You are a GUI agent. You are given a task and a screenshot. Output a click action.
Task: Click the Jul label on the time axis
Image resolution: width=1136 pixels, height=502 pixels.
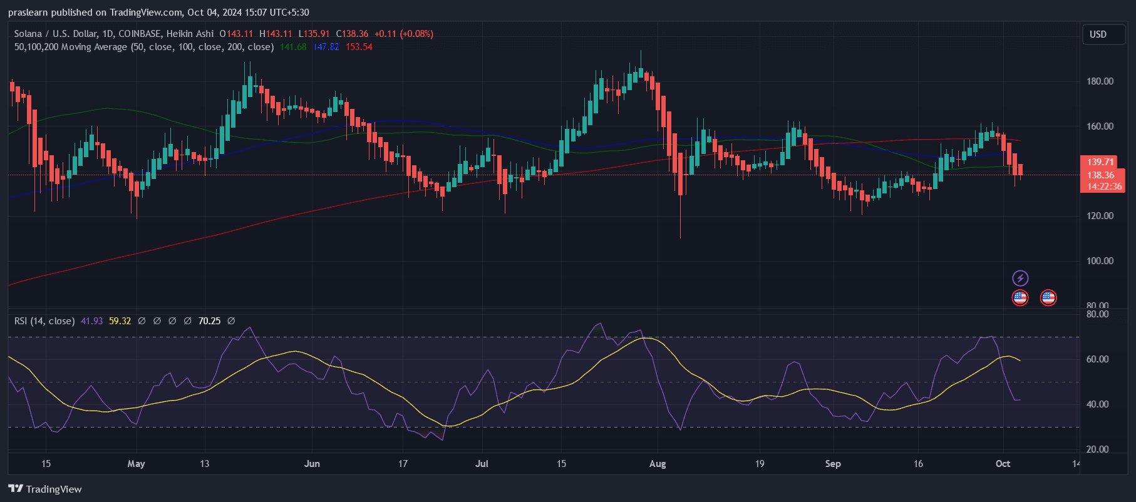482,464
